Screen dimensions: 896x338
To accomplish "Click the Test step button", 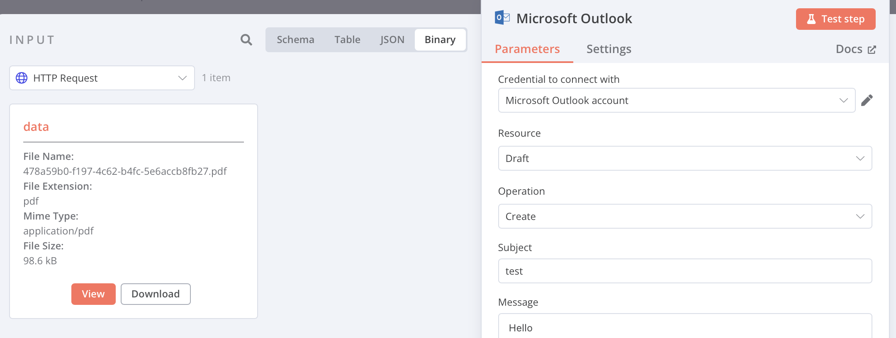I will click(x=835, y=19).
